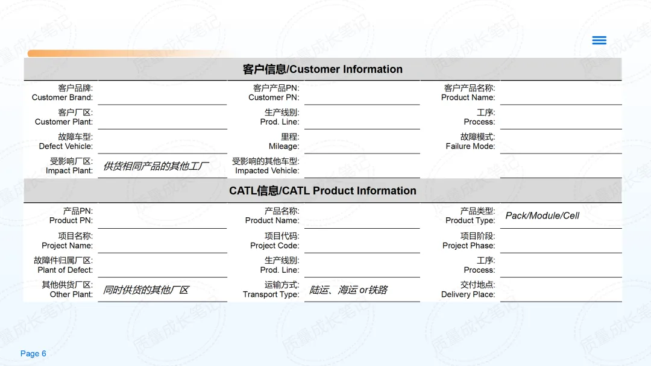The width and height of the screenshot is (651, 366).
Task: Click the 'Project Phase:' label
Action: [469, 246]
